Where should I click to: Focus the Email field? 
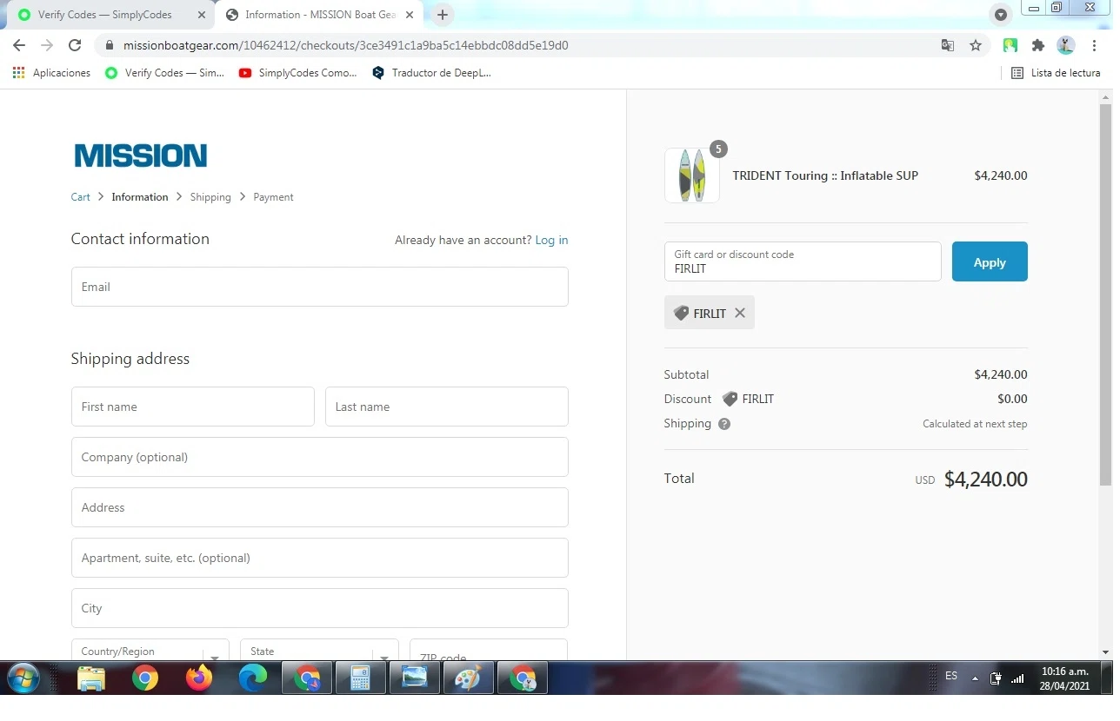320,287
